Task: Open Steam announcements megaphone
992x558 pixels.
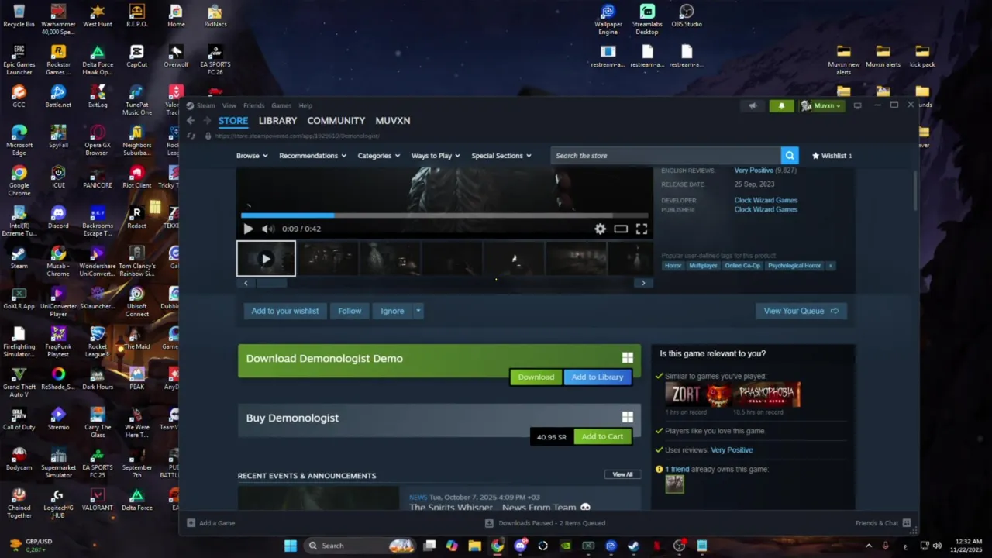Action: point(753,105)
